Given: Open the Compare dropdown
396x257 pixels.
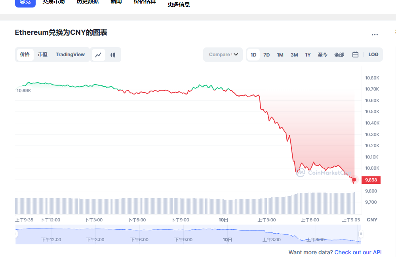Looking at the screenshot, I should point(223,55).
